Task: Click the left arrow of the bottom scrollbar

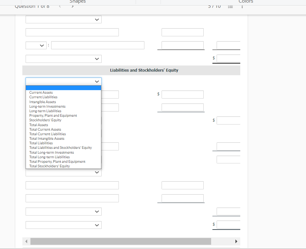Action: pyautogui.click(x=26, y=241)
